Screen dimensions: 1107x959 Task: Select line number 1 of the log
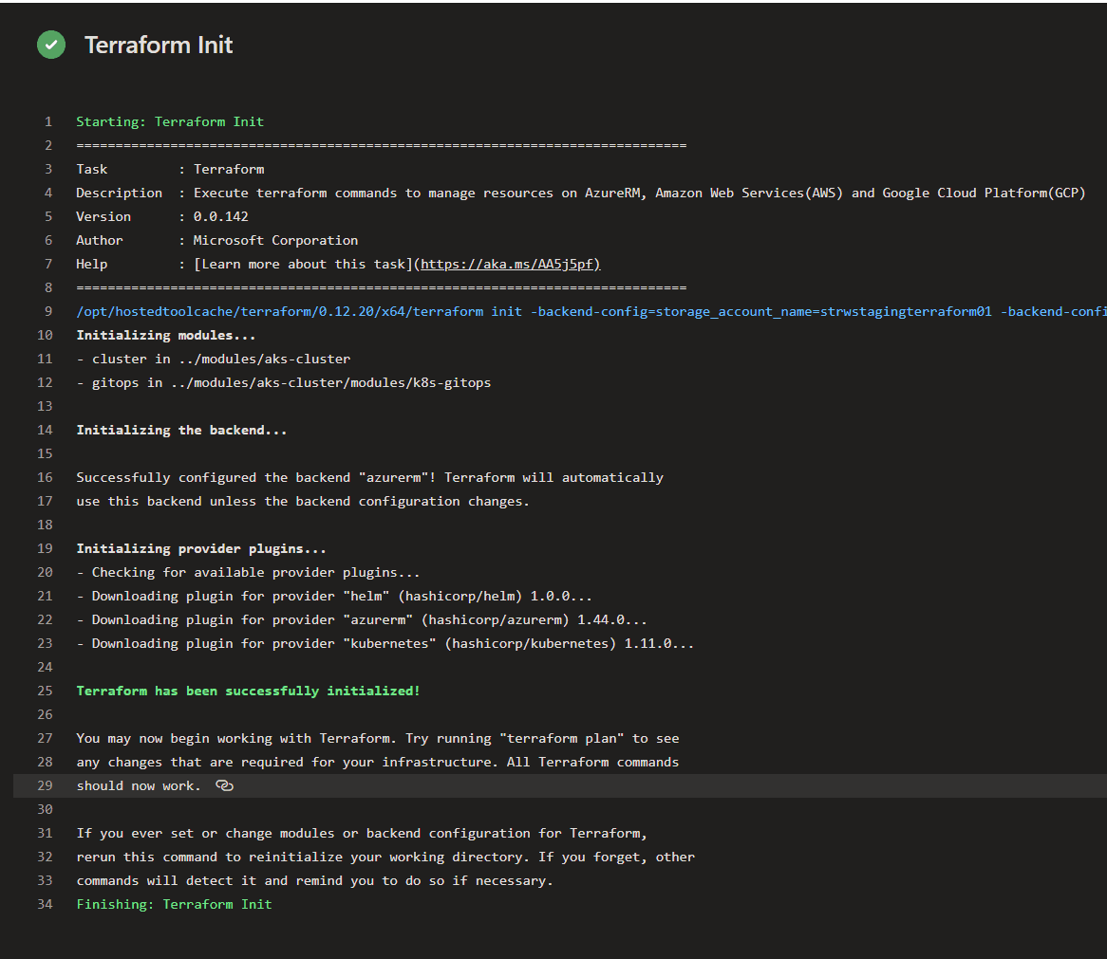47,121
